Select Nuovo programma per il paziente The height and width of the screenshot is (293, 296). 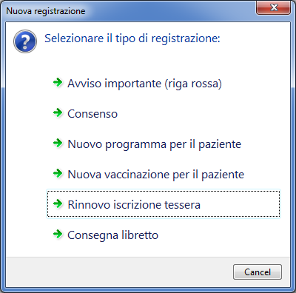pyautogui.click(x=154, y=144)
